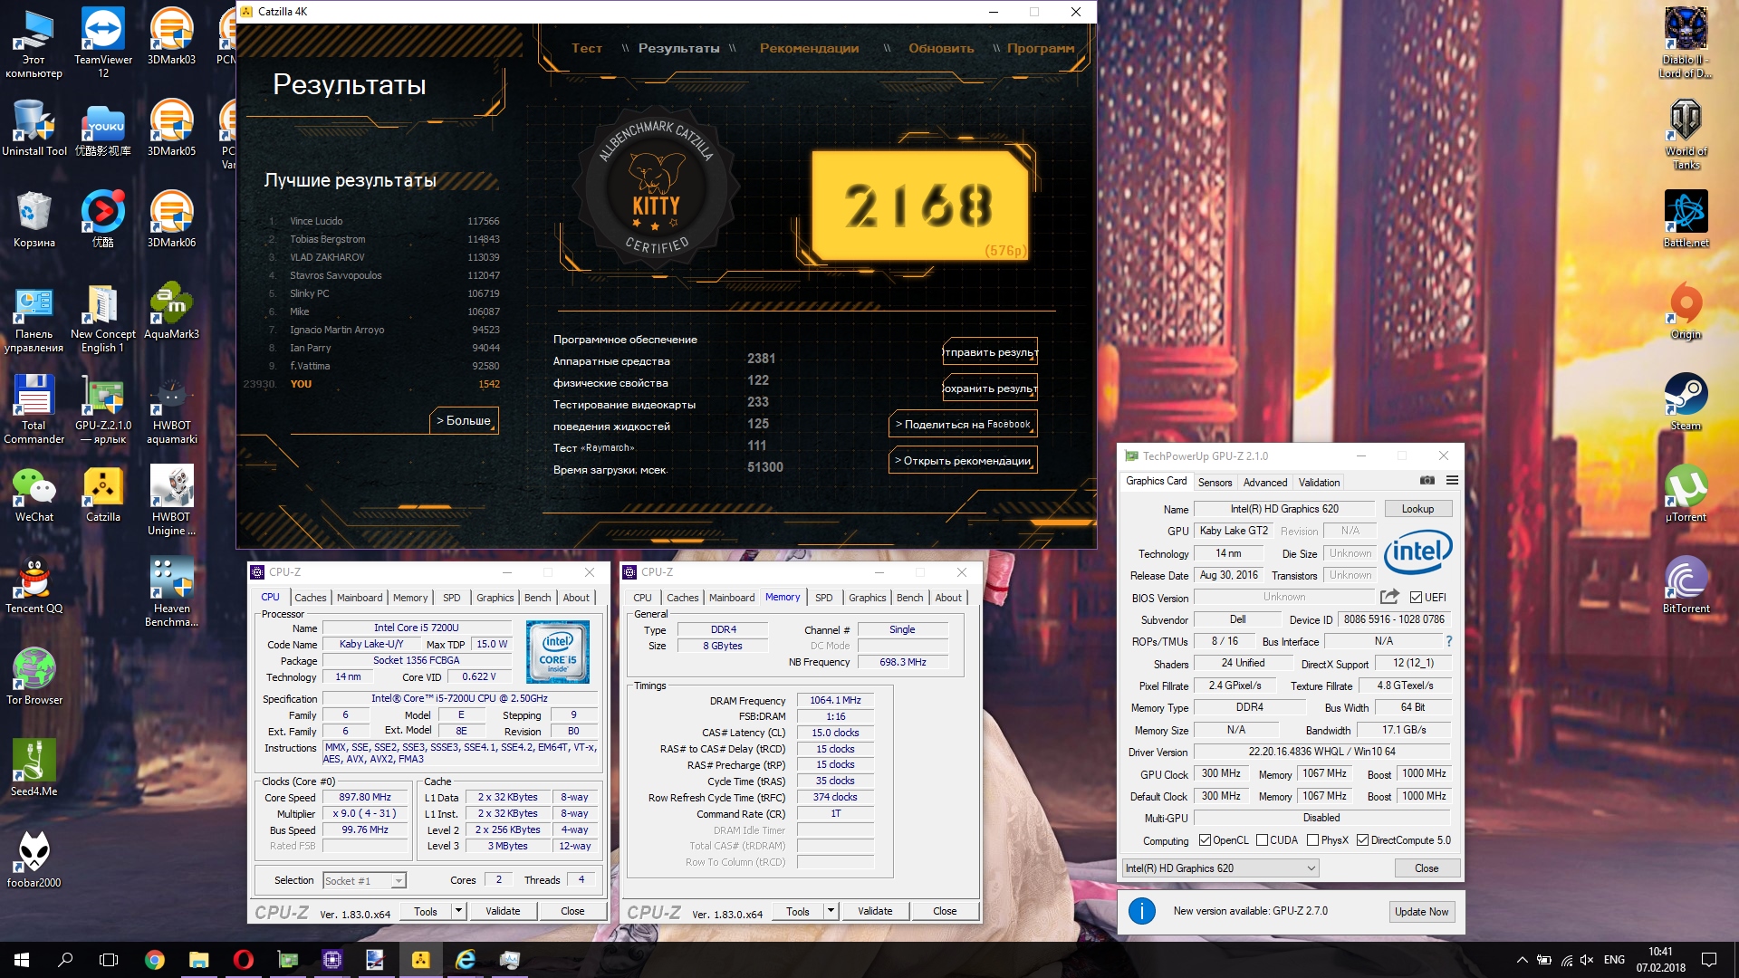Open Socket #1 selection dropdown in CPU-Z
Viewport: 1739px width, 978px height.
[x=365, y=880]
